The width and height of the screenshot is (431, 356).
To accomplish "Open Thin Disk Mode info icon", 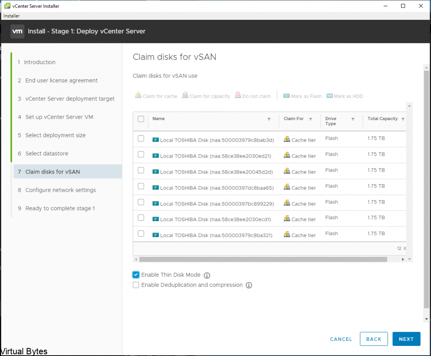I will (207, 276).
